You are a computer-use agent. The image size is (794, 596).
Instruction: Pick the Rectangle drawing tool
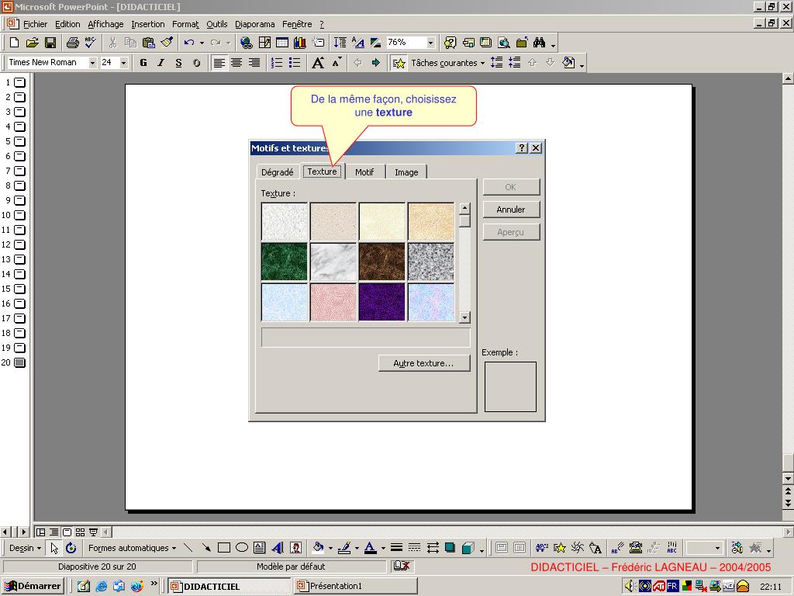224,548
